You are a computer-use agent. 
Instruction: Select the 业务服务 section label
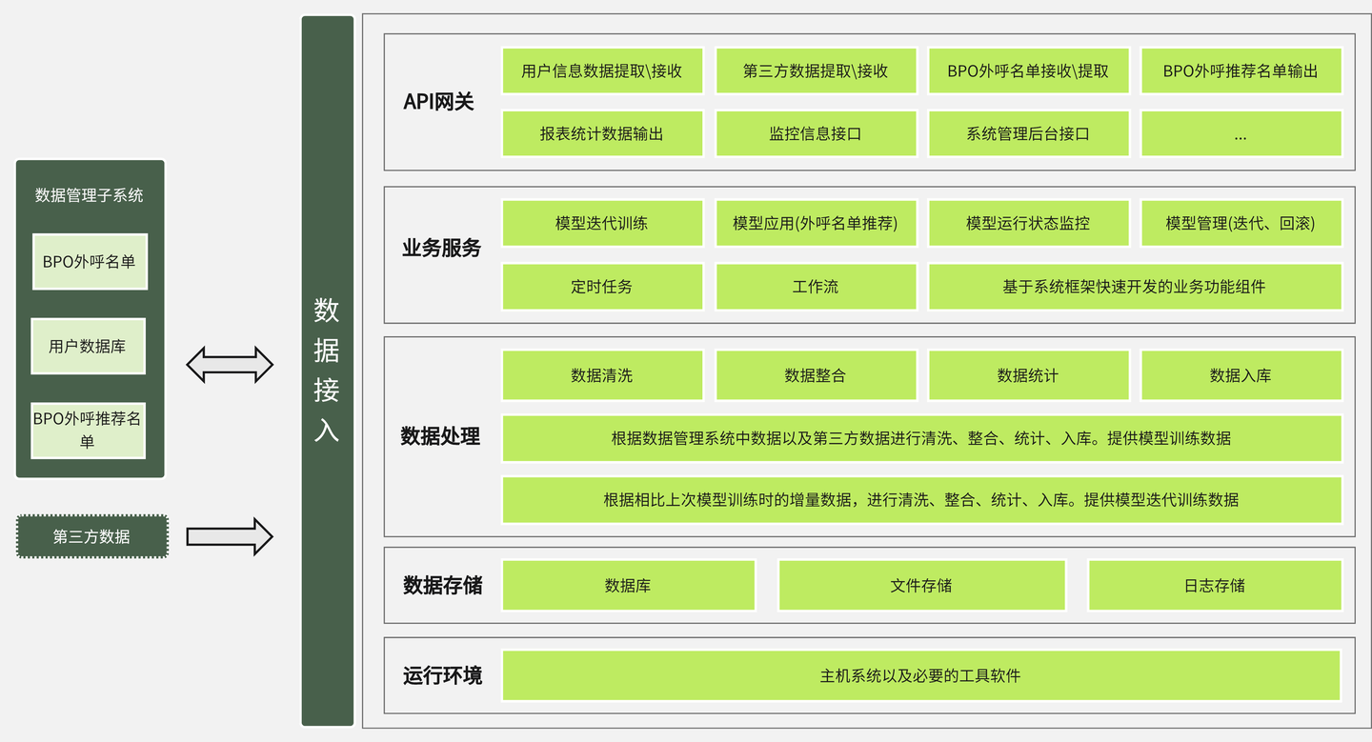tap(439, 247)
